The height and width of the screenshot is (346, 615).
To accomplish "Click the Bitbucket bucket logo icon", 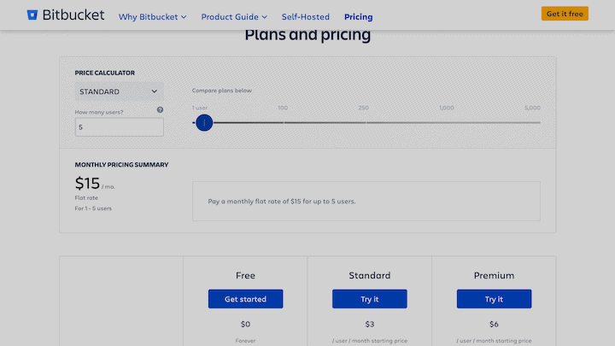I will point(32,15).
